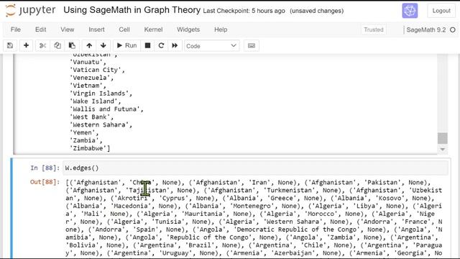Click 'Wake Island' in output list

(x=93, y=101)
